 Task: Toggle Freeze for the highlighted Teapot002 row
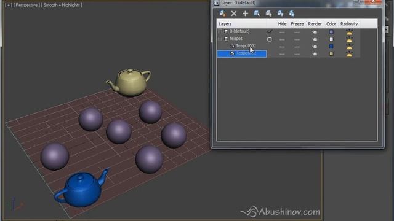(x=297, y=54)
